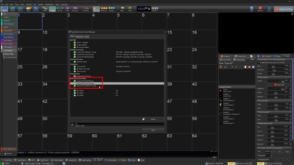Open the Language menu

[x=64, y=4]
